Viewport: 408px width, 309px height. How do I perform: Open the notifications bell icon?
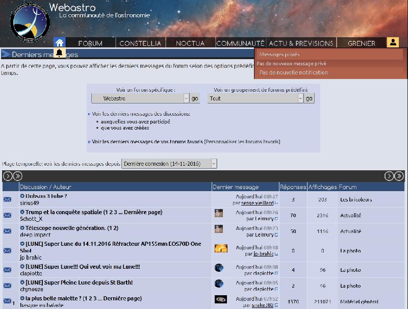point(59,53)
